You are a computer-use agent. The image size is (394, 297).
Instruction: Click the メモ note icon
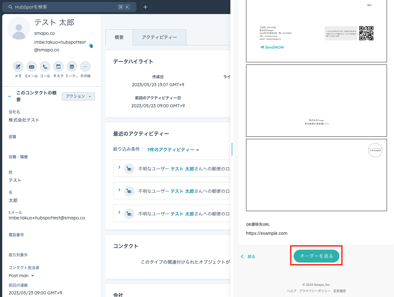[18, 67]
